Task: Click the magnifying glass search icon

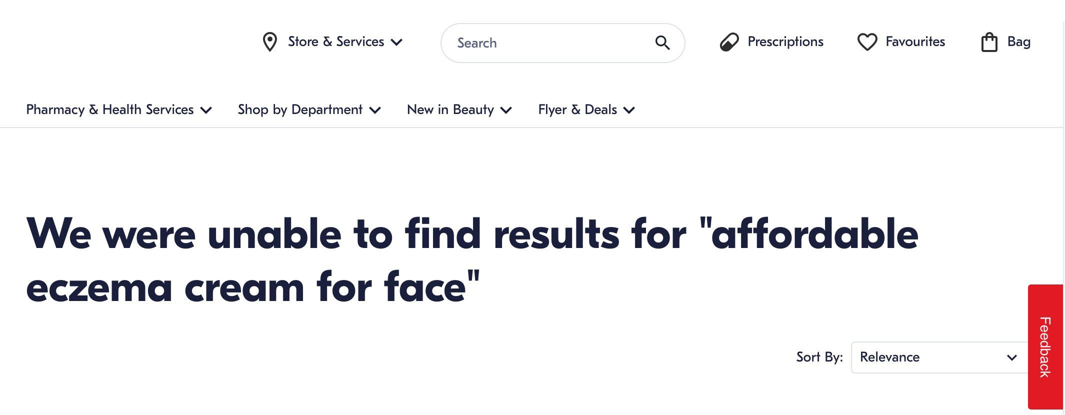Action: [x=662, y=43]
